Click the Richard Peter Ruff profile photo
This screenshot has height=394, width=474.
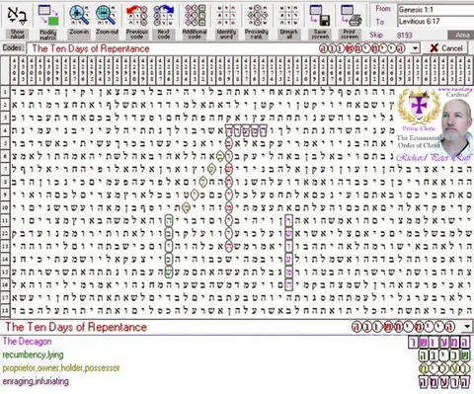coord(456,127)
